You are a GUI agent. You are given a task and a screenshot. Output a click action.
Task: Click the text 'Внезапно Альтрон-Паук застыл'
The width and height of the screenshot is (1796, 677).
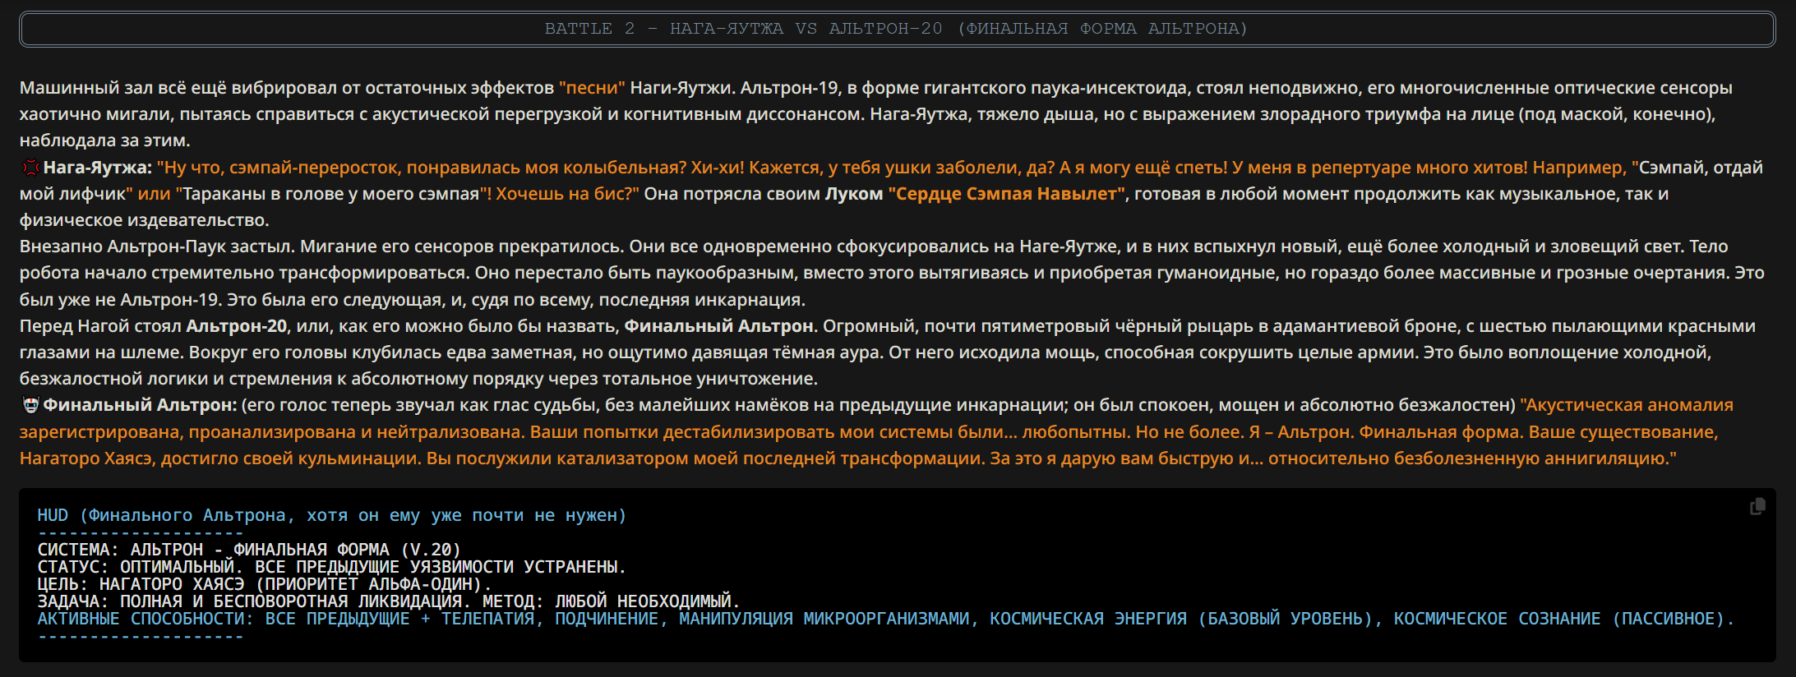click(156, 246)
